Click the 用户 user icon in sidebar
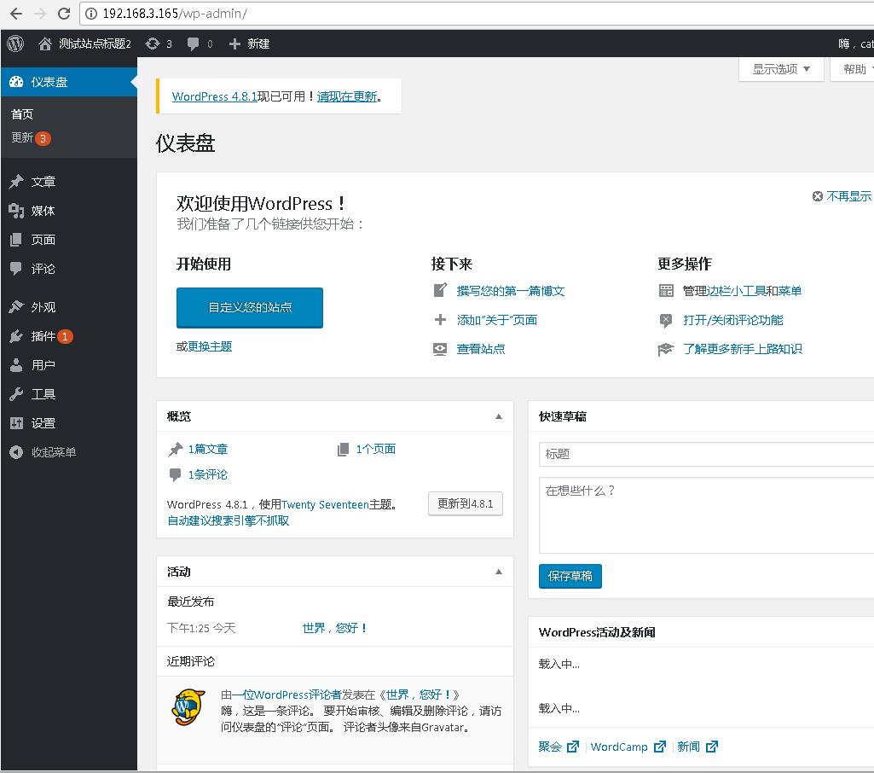The width and height of the screenshot is (874, 773). [x=16, y=365]
